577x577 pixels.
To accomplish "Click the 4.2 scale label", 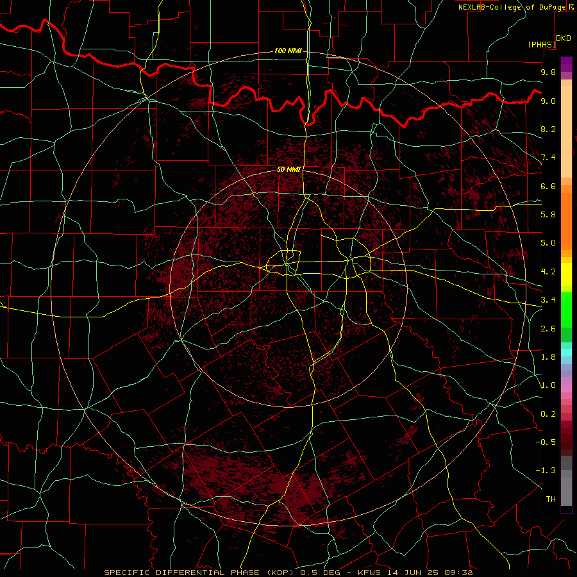I will pos(548,272).
